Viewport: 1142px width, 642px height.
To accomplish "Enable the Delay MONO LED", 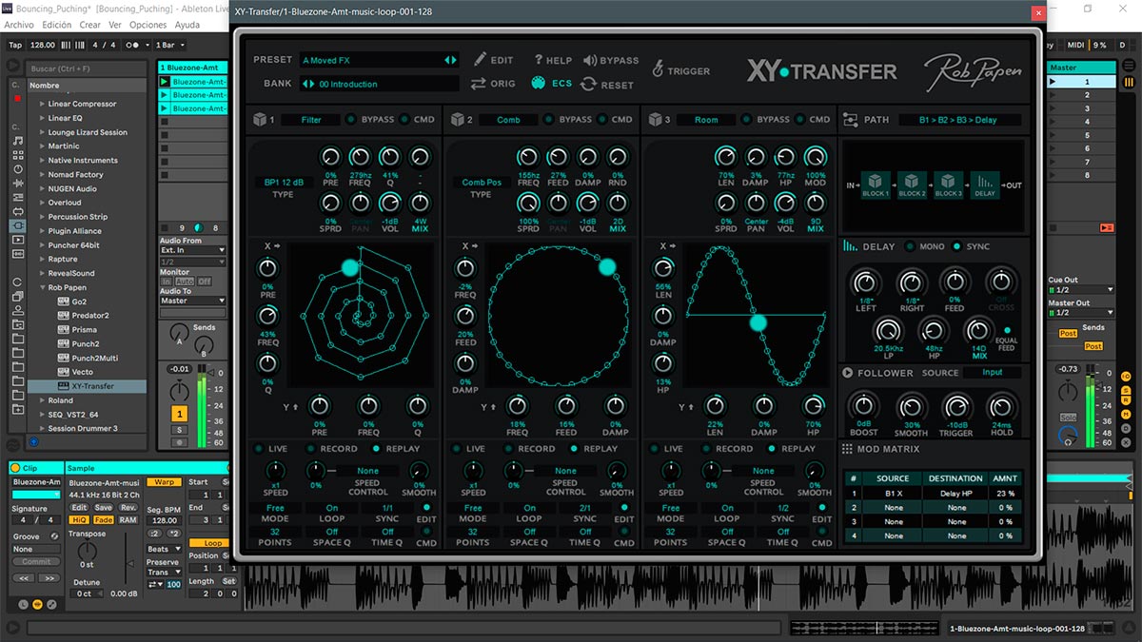I will [x=909, y=246].
